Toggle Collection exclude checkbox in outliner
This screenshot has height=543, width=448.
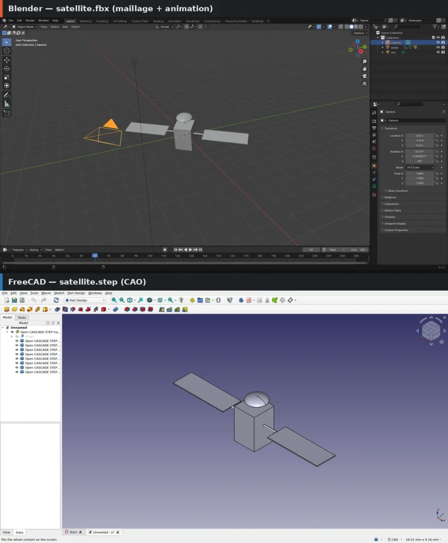coord(433,38)
